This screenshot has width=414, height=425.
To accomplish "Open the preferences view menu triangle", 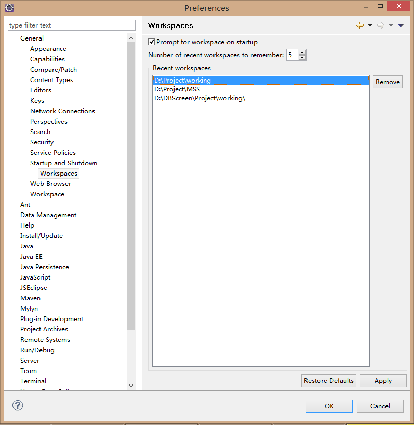I will tap(401, 25).
